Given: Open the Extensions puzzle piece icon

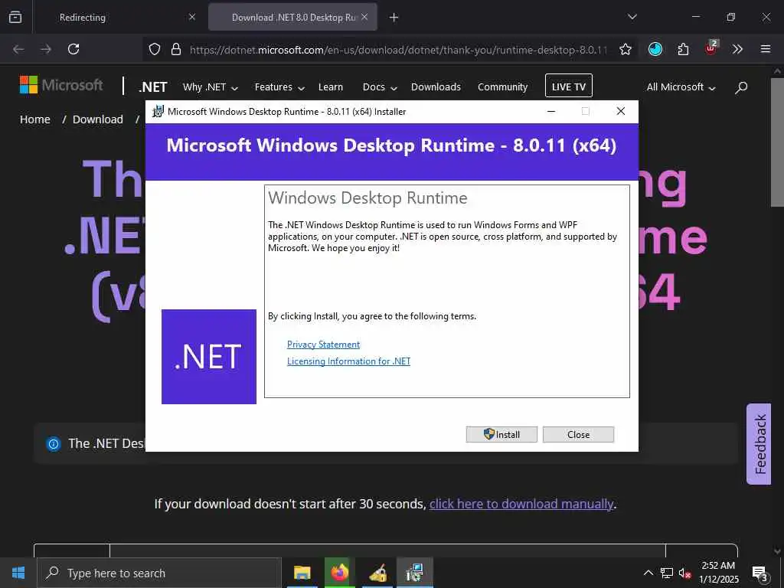Looking at the screenshot, I should 683,49.
